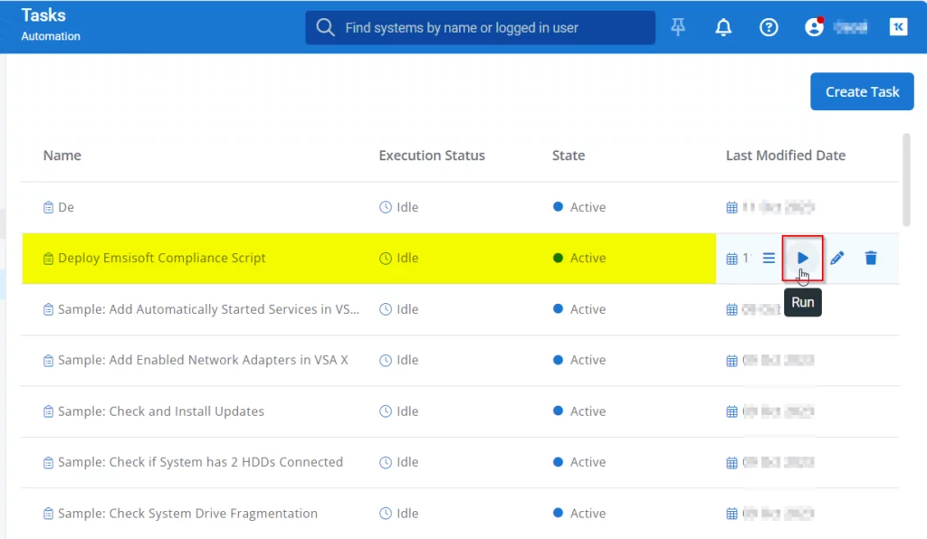
Task: Sort by the State column header
Action: pos(569,156)
